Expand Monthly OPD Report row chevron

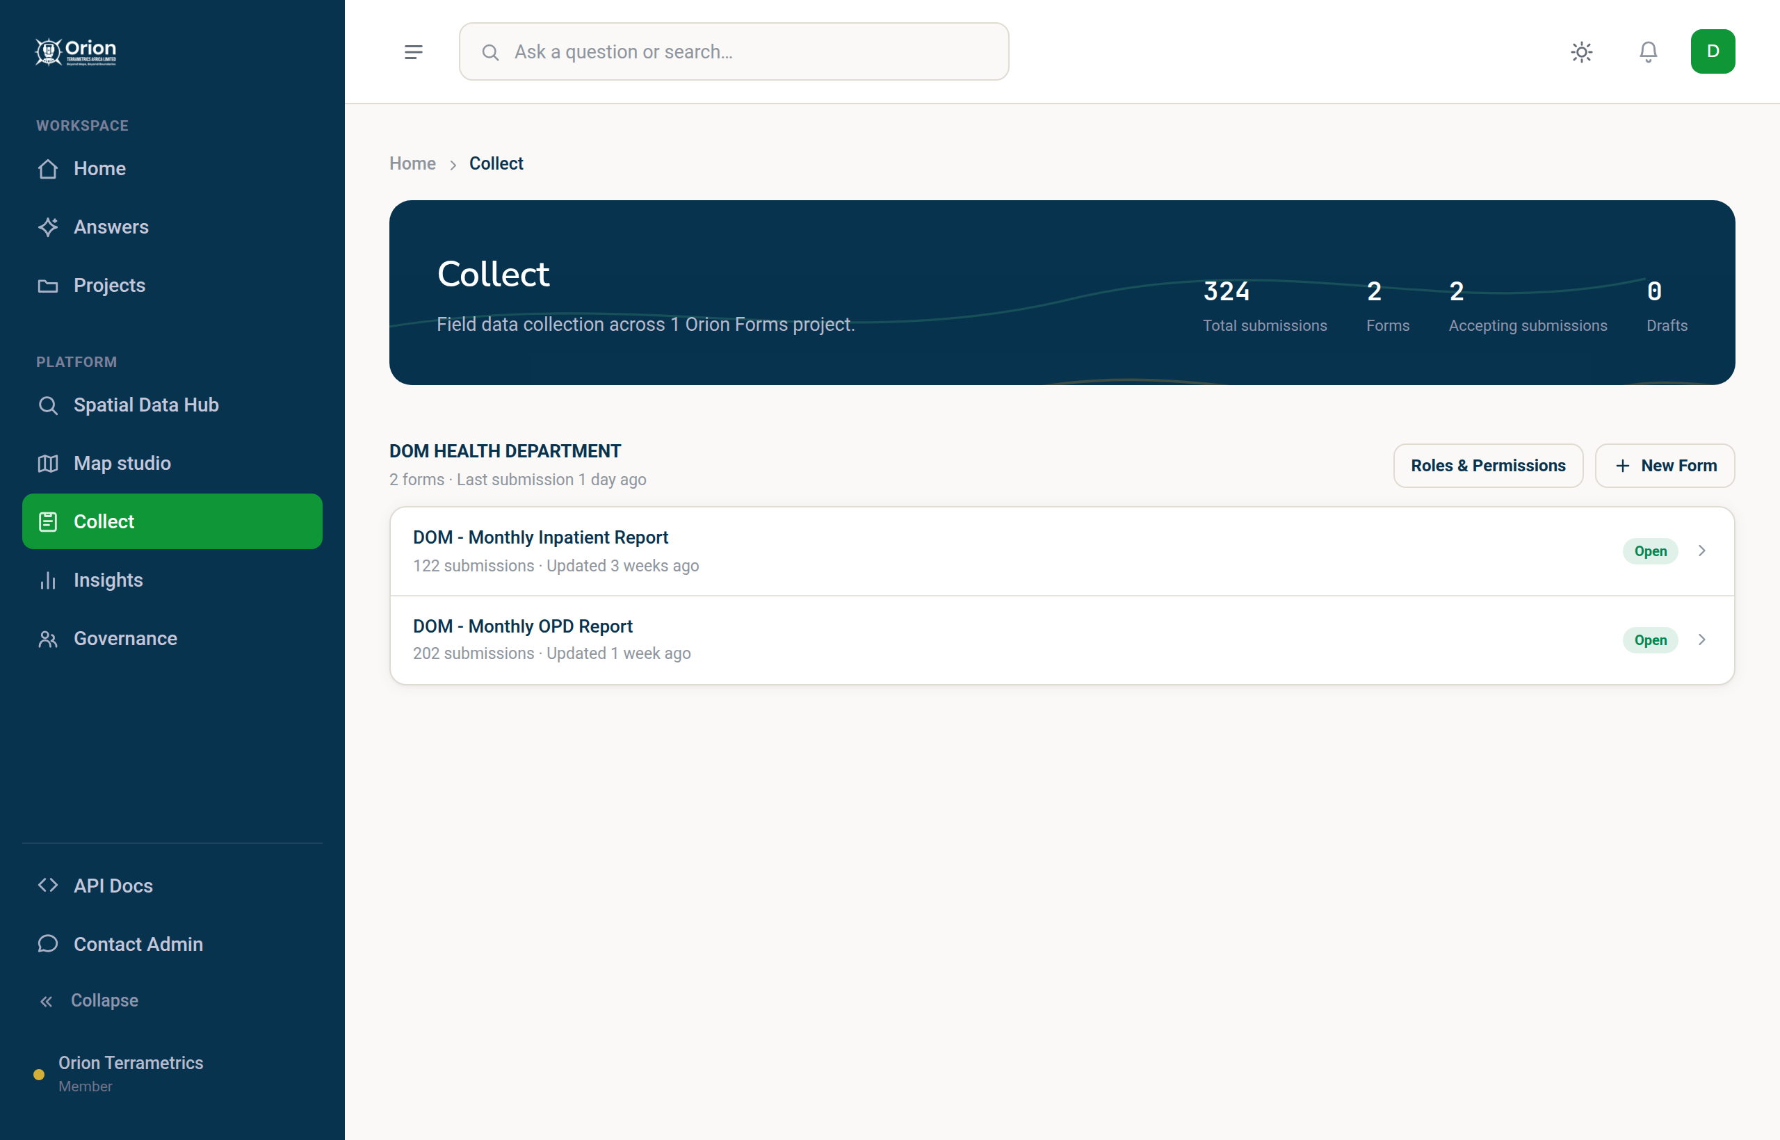coord(1701,640)
